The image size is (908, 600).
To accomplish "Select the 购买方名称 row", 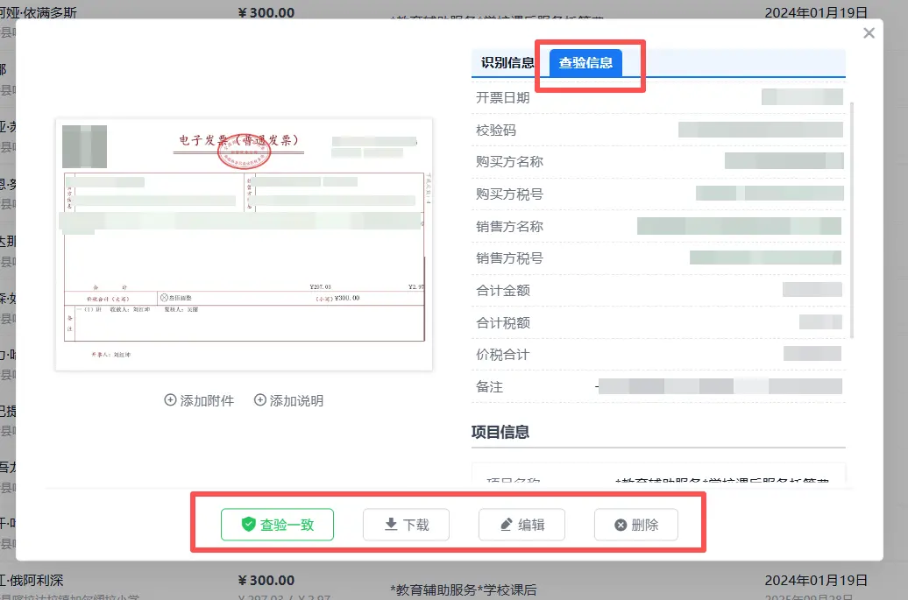I will 657,162.
